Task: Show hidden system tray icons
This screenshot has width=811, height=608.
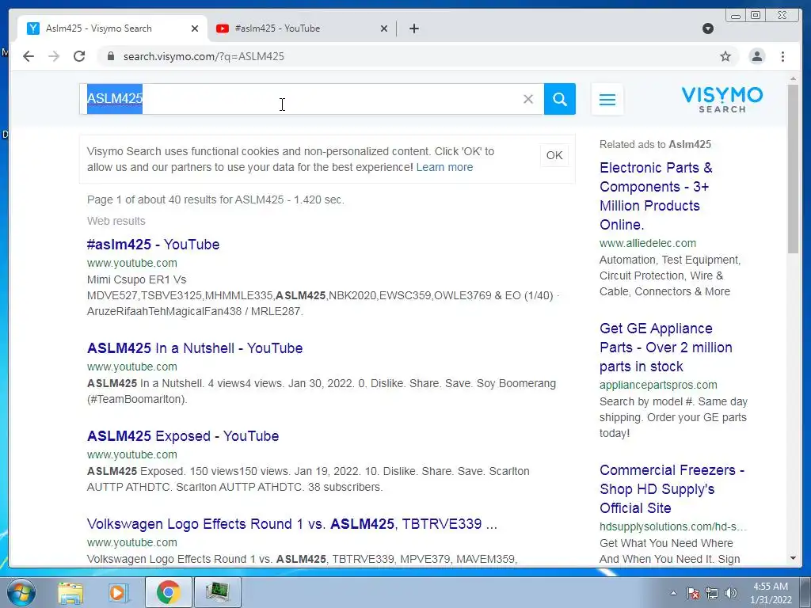Action: coord(673,593)
